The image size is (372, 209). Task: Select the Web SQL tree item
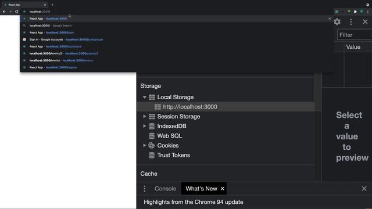170,136
